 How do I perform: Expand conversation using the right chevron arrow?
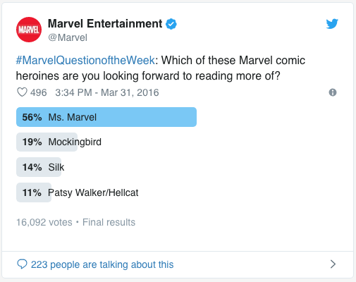coord(333,264)
